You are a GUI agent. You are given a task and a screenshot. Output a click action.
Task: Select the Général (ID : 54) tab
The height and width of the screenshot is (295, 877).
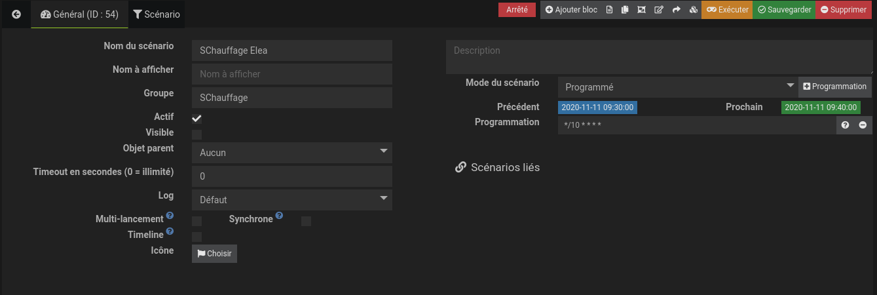click(x=79, y=14)
